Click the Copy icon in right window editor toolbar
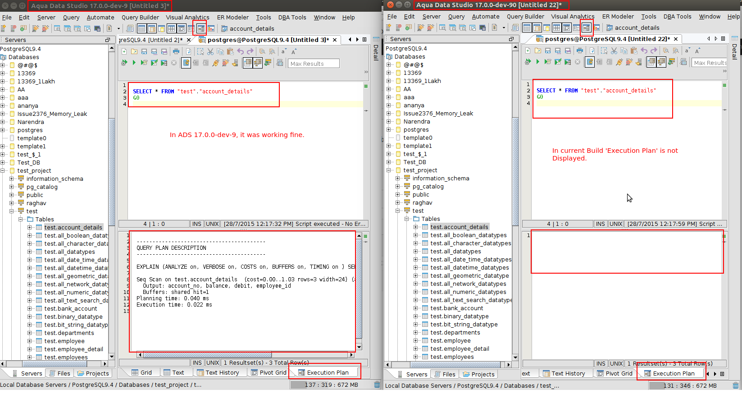 (x=624, y=50)
